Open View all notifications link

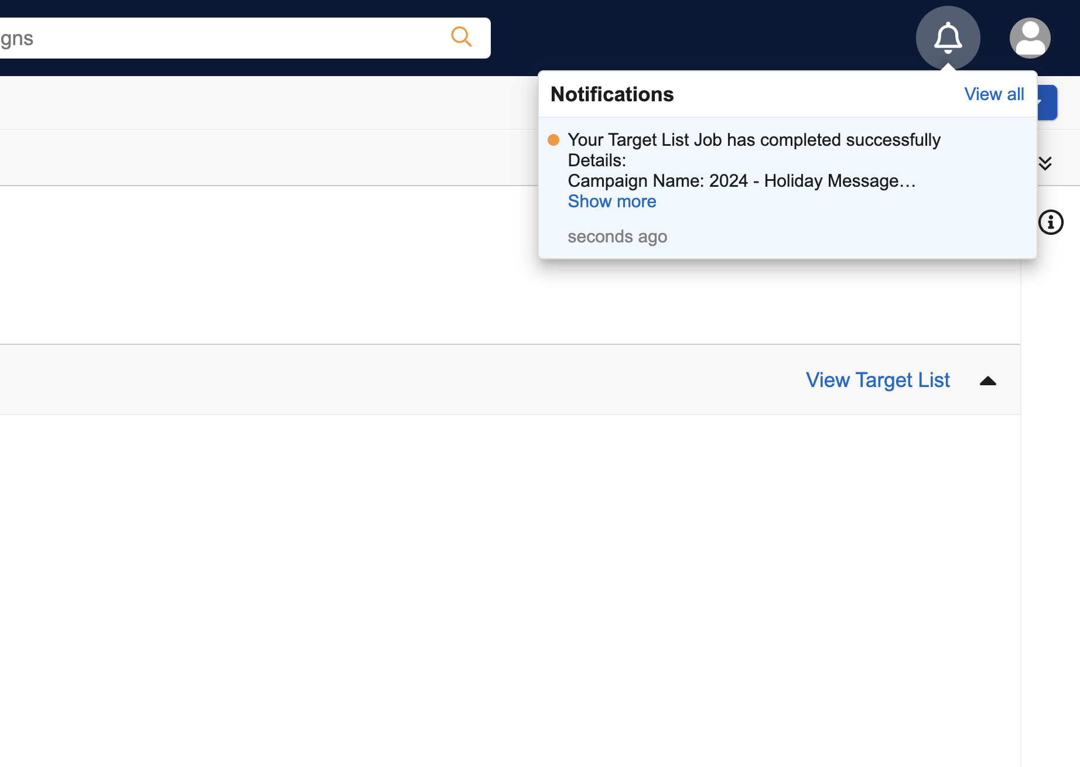[x=994, y=94]
